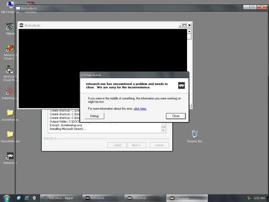Switch to RetroArch - Mypal taskbar button

[61, 198]
